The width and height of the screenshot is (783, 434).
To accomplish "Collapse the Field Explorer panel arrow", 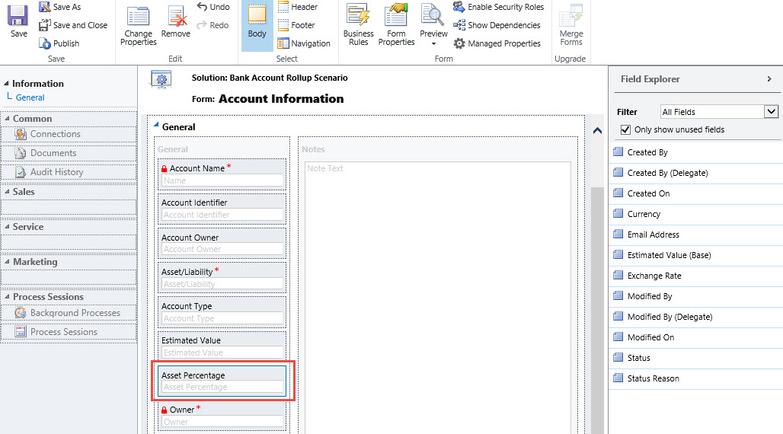I will (x=769, y=79).
